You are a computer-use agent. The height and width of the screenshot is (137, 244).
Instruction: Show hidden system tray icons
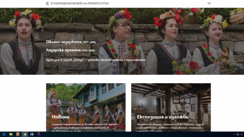tap(235, 134)
